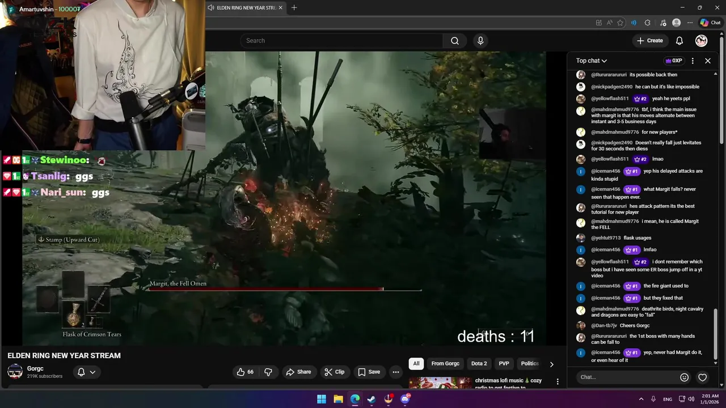726x408 pixels.
Task: Open Edge browser profile icon
Action: pos(676,23)
